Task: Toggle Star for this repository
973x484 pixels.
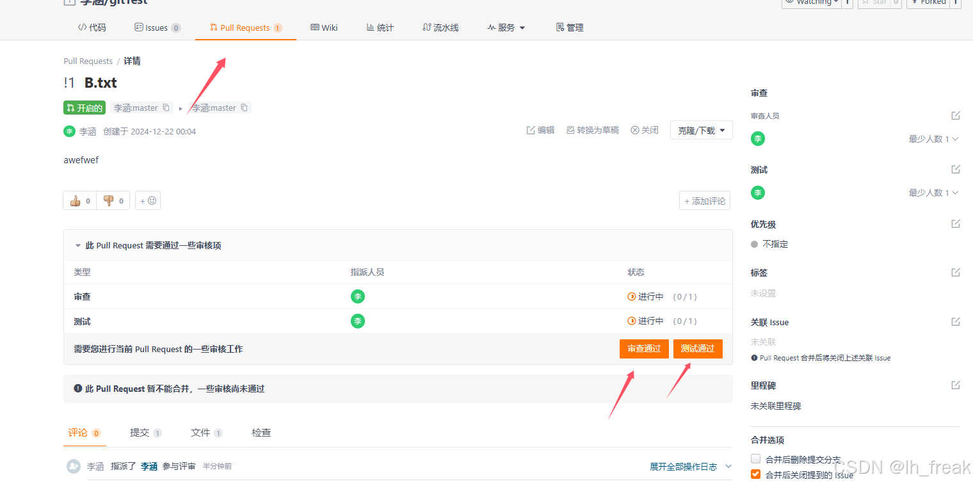Action: point(877,2)
